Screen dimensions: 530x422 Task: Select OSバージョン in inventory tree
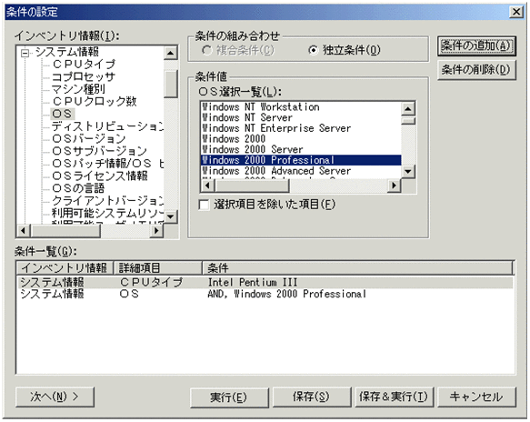coord(88,138)
